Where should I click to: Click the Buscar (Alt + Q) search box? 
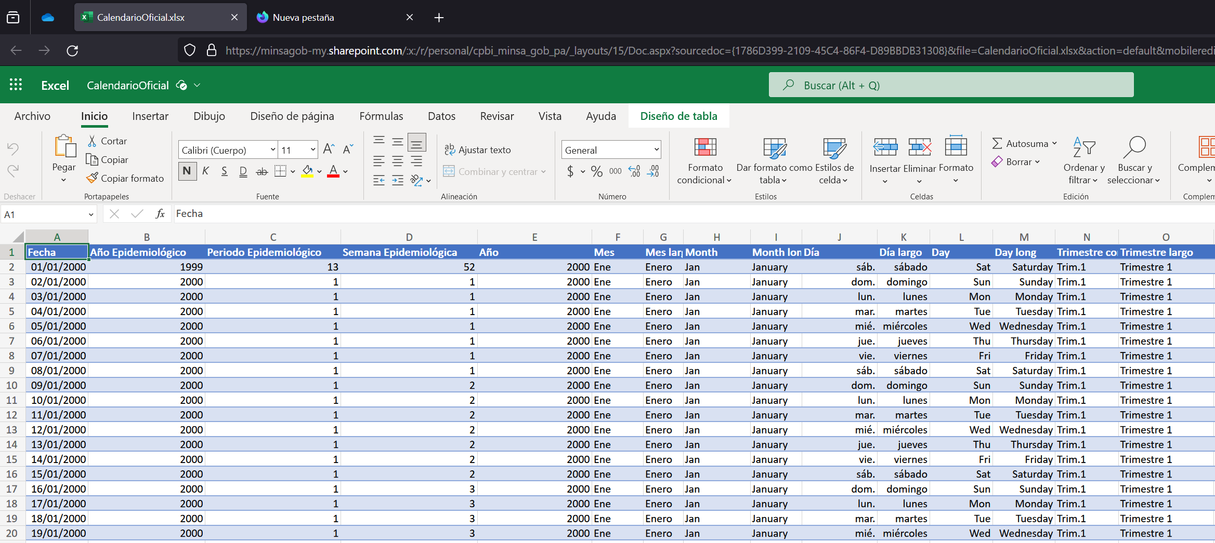coord(951,85)
